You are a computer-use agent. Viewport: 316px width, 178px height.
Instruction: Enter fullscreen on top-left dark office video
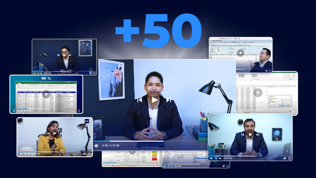click(94, 73)
